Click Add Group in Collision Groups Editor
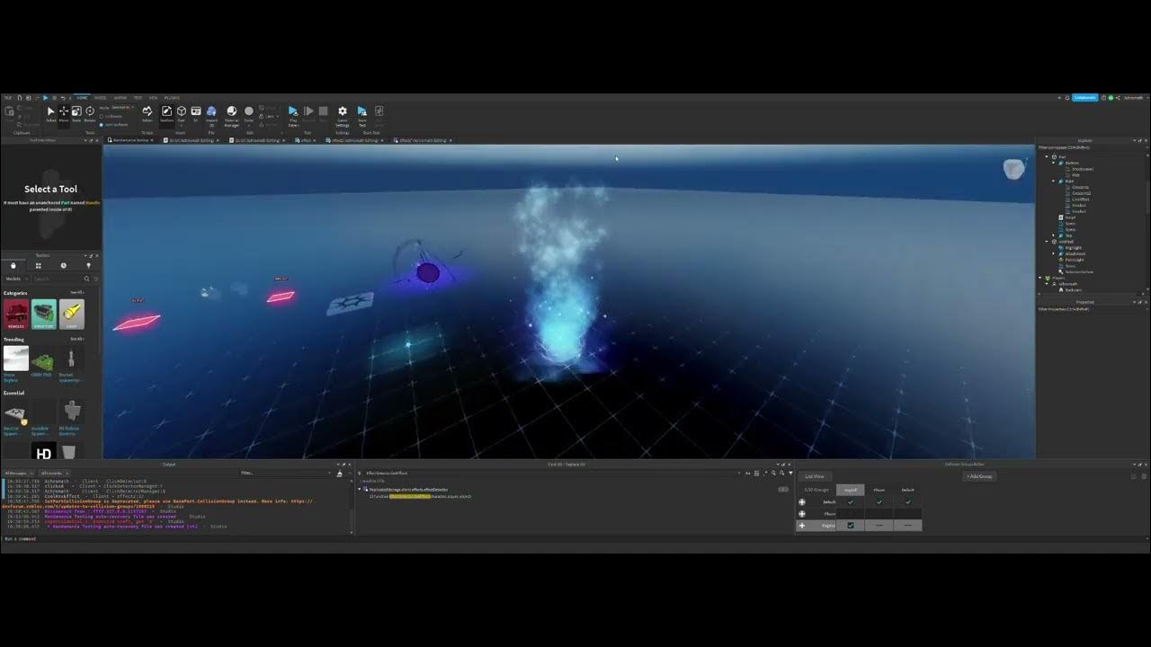Image resolution: width=1151 pixels, height=647 pixels. (x=978, y=476)
